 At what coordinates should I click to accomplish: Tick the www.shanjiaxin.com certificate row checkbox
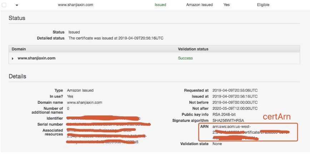coord(4,5)
